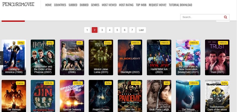This screenshot has width=237, height=112.
Task: Go to pagination page 7
Action: (132, 30)
